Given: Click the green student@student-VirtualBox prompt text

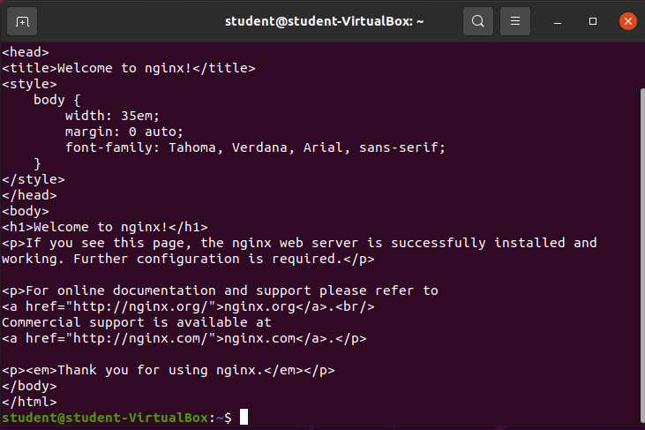Looking at the screenshot, I should [x=106, y=417].
